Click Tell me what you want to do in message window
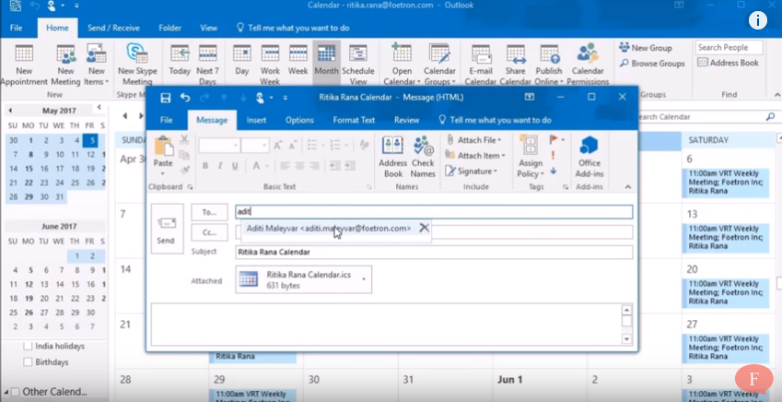 [495, 121]
